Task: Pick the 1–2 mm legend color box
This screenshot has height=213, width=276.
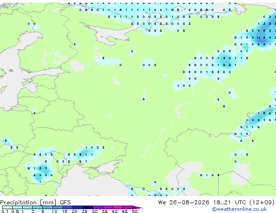Action: (27, 207)
